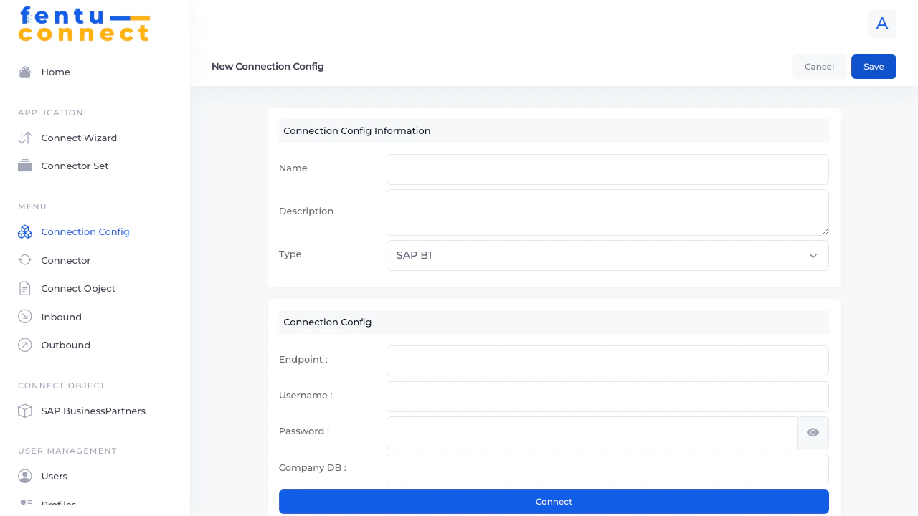Select the Connect Object document icon
The width and height of the screenshot is (918, 516).
[25, 288]
